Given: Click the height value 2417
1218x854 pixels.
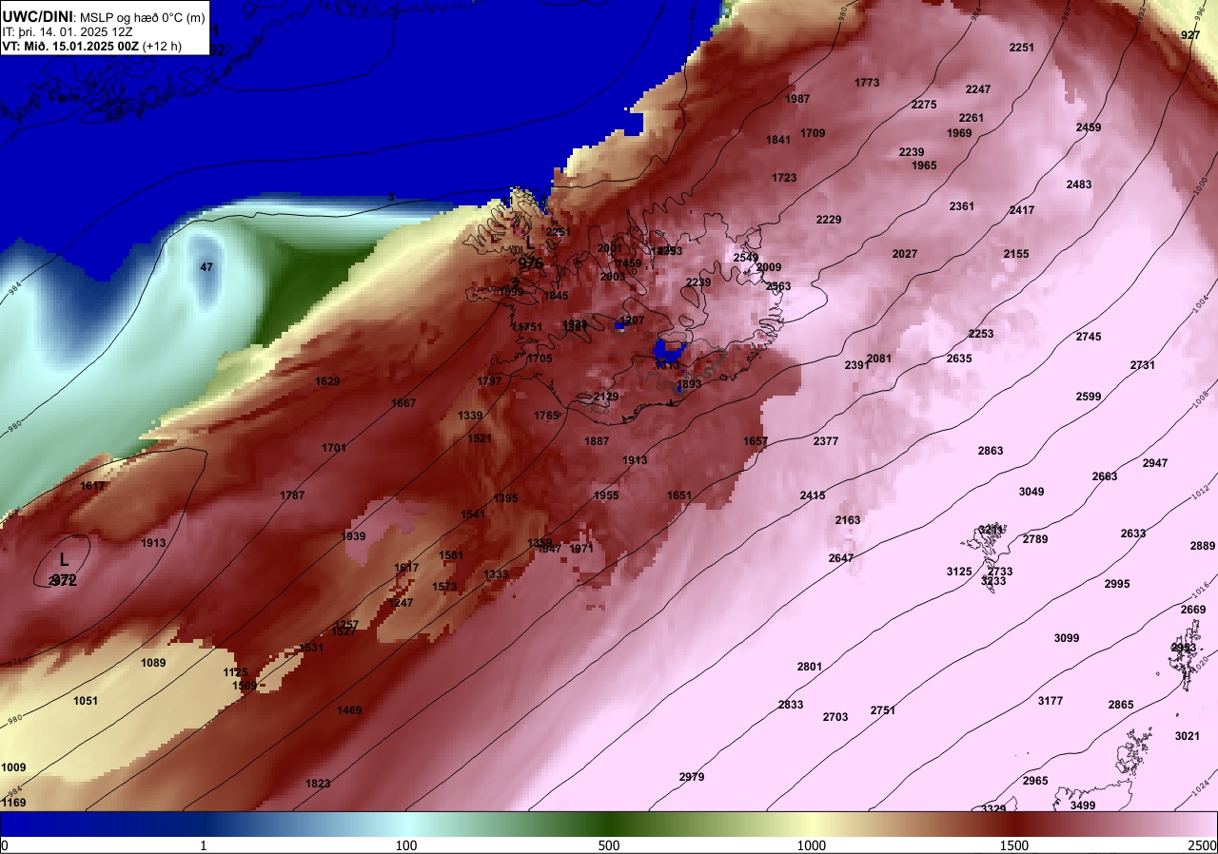Looking at the screenshot, I should tap(1022, 210).
